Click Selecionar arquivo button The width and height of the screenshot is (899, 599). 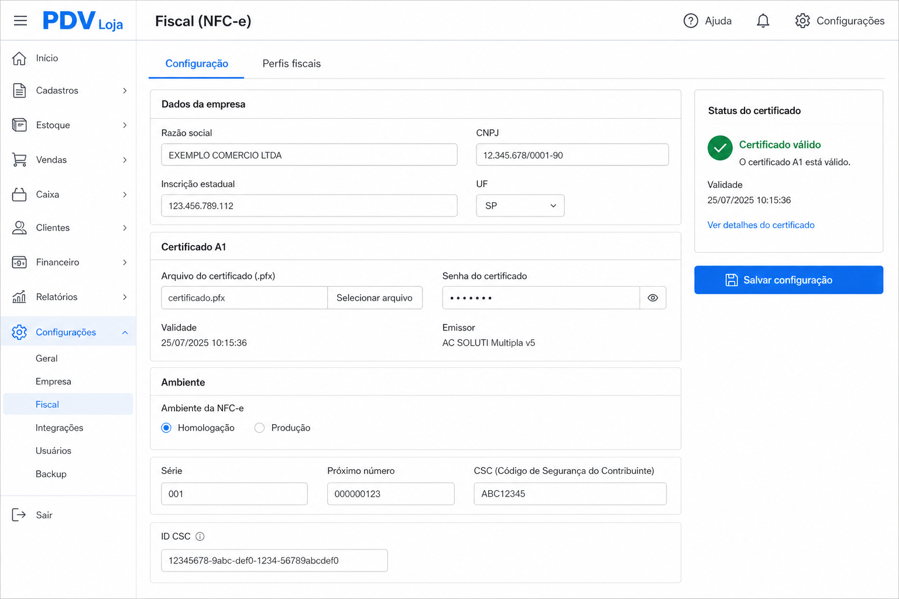pyautogui.click(x=375, y=298)
